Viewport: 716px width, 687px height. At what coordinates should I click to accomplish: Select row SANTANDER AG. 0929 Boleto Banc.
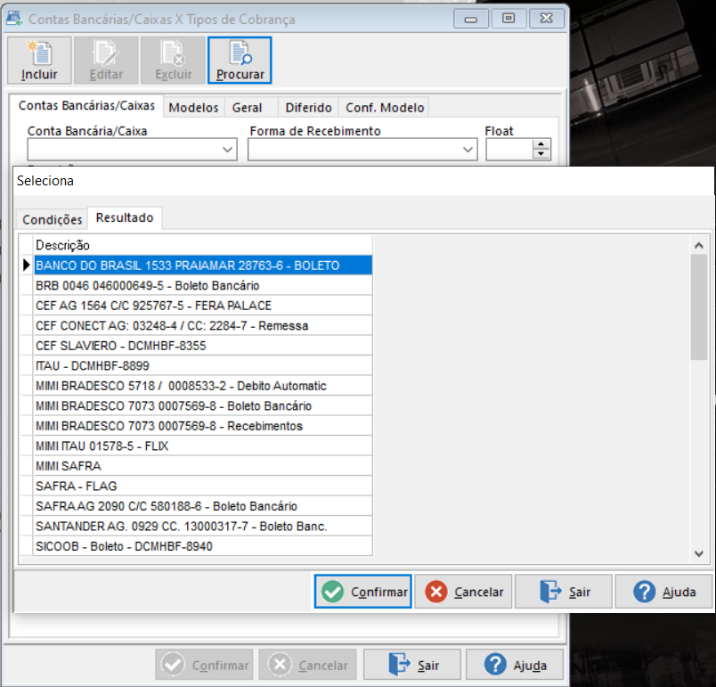(x=203, y=527)
